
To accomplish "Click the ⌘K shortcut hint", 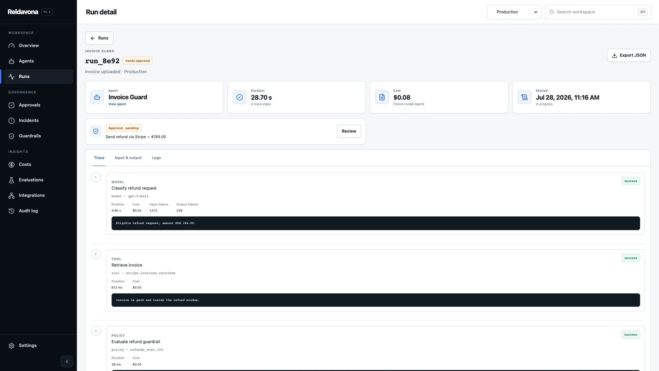I will 643,12.
